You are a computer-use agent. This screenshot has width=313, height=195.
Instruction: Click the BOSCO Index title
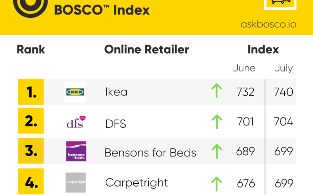pos(102,10)
